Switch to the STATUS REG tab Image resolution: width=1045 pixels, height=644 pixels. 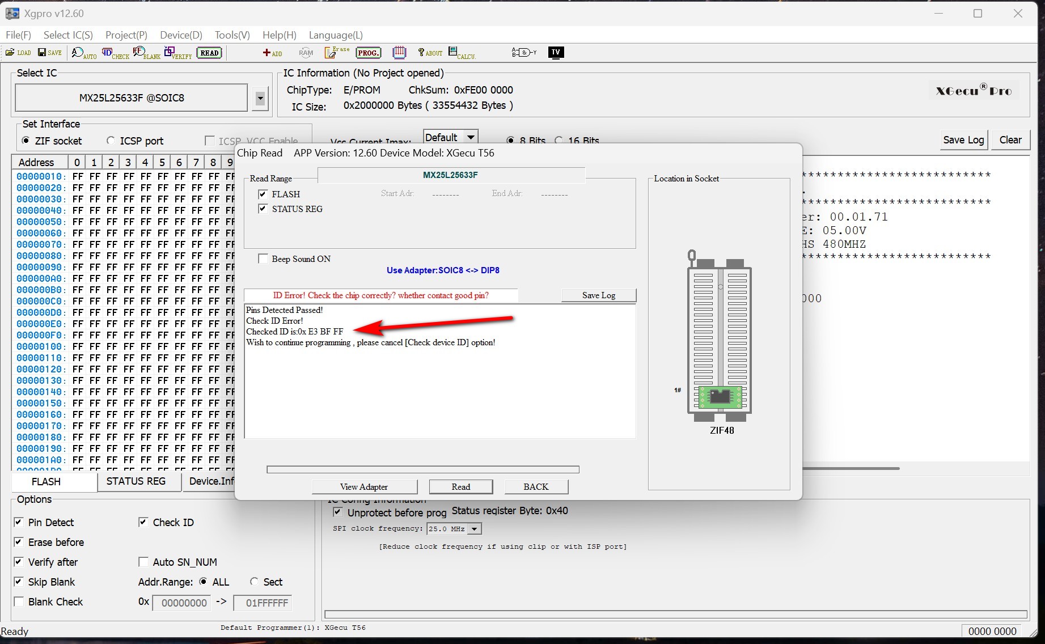136,481
